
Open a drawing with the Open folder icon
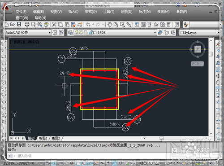pos(13,24)
